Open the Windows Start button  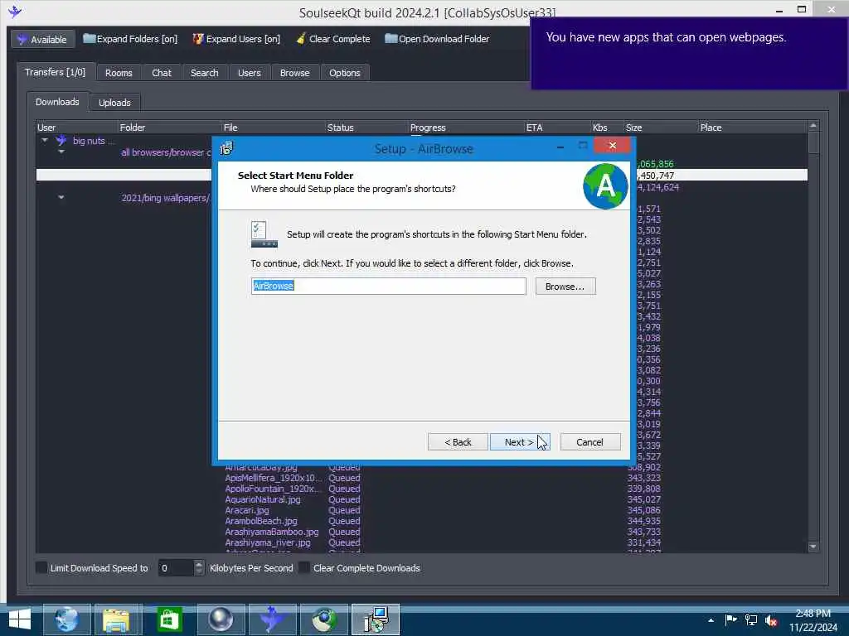[x=20, y=619]
